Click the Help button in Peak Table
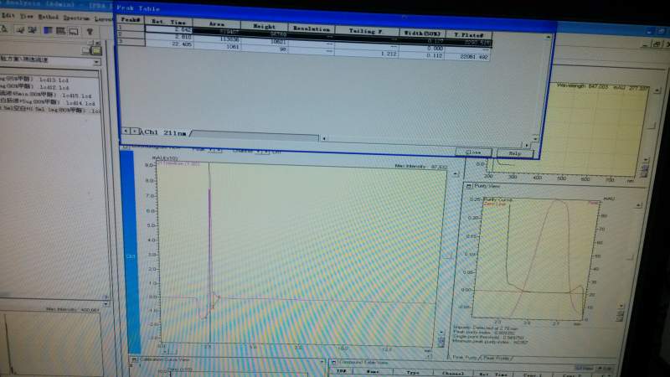The height and width of the screenshot is (377, 670). pyautogui.click(x=515, y=153)
